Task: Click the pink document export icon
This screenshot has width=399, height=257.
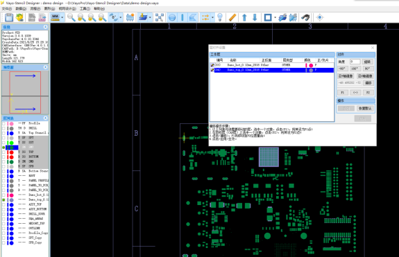Action: 42,17
